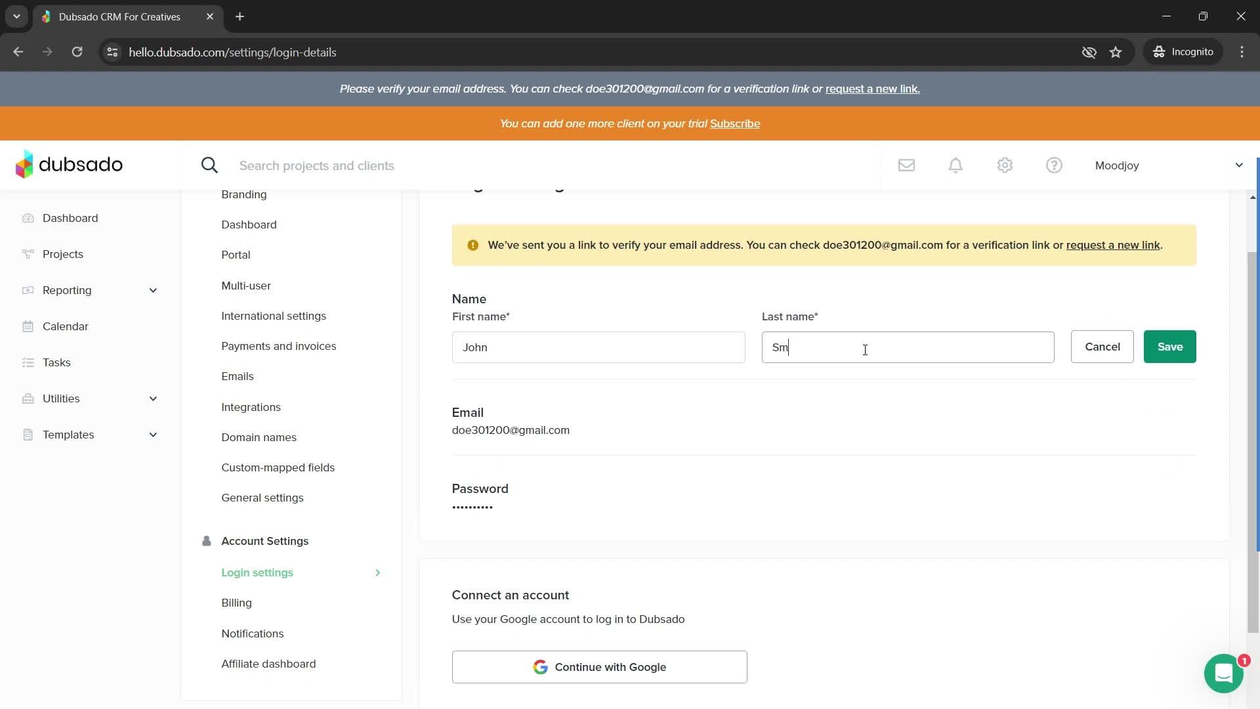Screen dimensions: 1260x709
Task: Open the mail inbox icon
Action: pos(906,165)
